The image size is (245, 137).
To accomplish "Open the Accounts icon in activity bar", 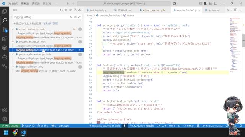I will click(x=5, y=110).
